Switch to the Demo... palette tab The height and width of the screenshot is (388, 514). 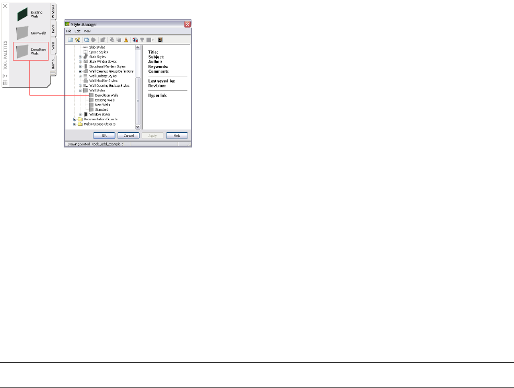coord(53,63)
